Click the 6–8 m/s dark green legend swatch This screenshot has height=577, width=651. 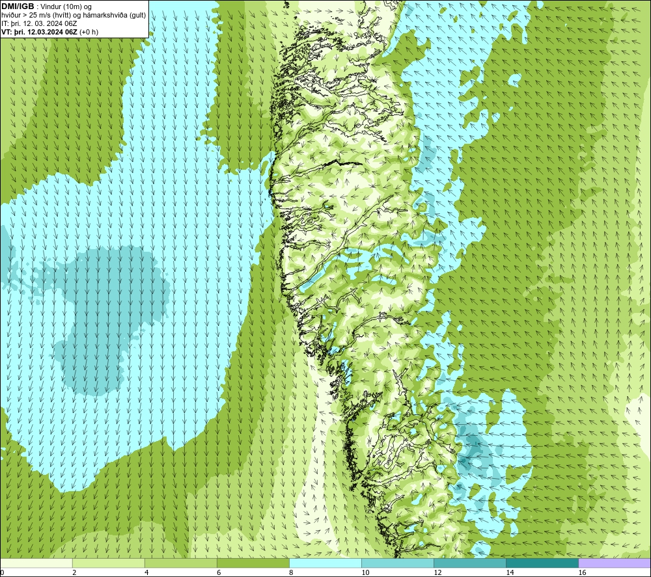click(253, 563)
